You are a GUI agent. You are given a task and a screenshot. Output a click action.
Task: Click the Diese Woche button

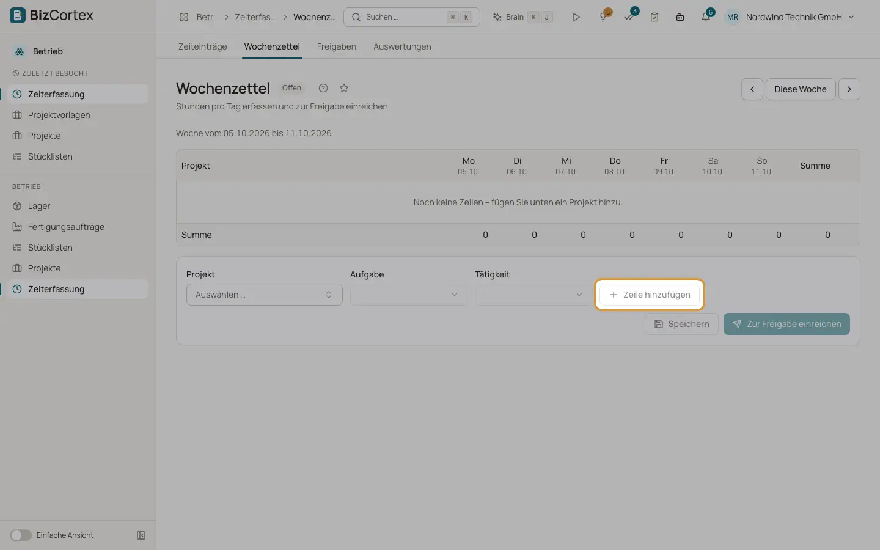pos(801,89)
